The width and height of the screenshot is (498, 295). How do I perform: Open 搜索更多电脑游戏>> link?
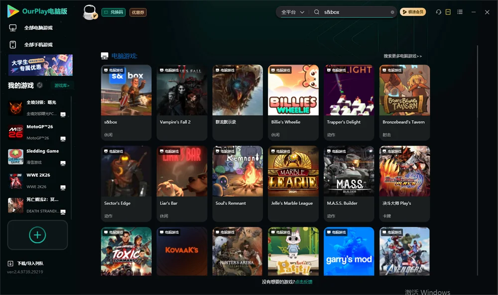click(x=402, y=56)
